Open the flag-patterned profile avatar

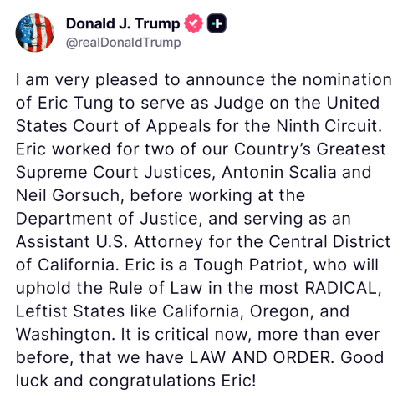35,33
